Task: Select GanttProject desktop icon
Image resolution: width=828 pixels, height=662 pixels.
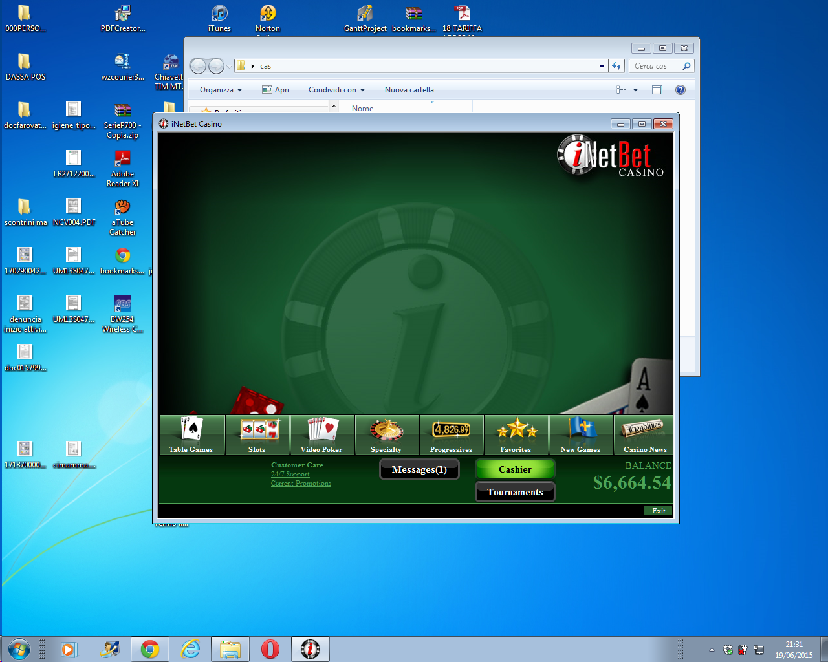Action: coord(365,18)
